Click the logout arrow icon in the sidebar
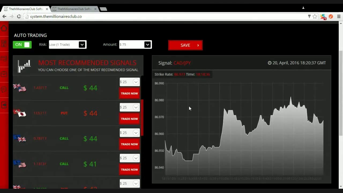The image size is (343, 193). tap(4, 105)
